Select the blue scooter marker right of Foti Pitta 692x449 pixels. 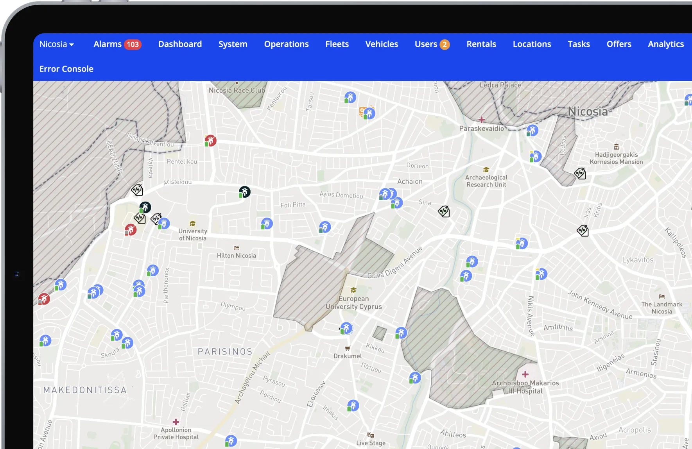coord(324,227)
